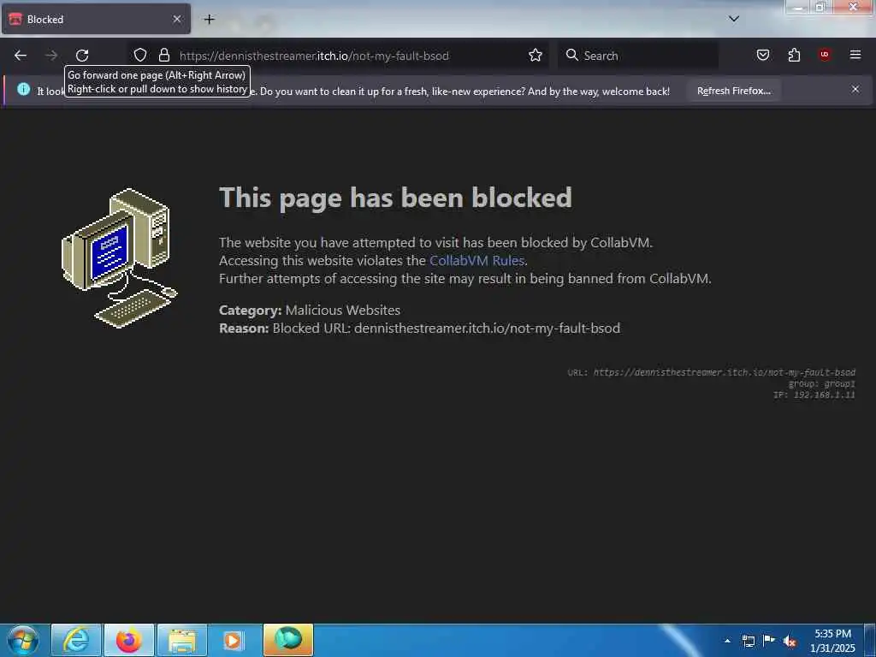
Task: Expand the list all tabs chevron
Action: 734,19
